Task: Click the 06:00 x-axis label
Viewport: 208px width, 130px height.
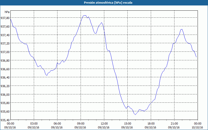Action: tap(57, 124)
